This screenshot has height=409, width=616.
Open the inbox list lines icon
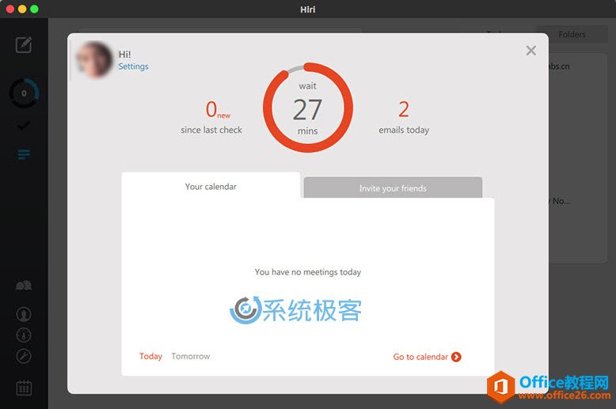click(24, 154)
